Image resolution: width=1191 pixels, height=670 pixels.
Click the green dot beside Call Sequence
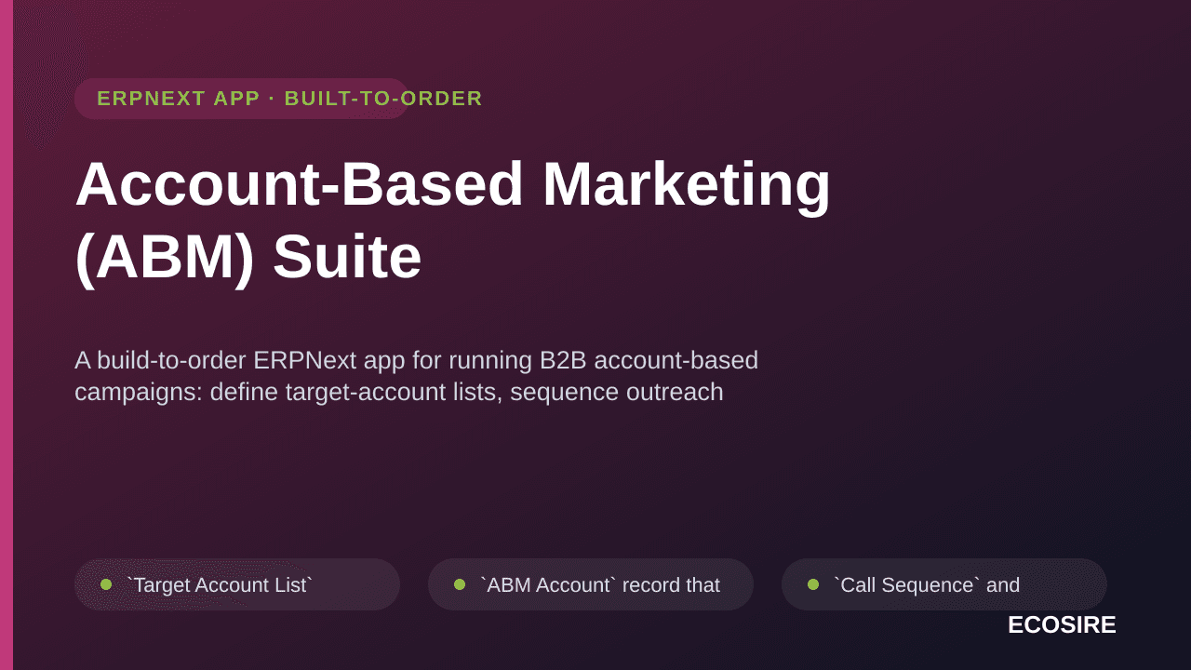[813, 584]
